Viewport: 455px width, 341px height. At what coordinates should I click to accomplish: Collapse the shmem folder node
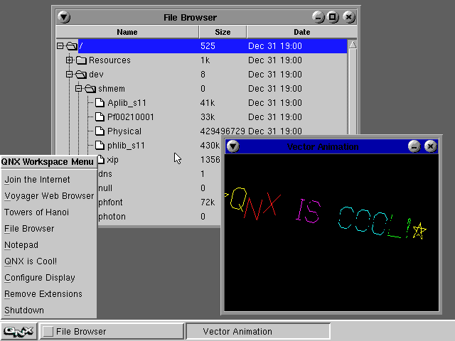[x=78, y=88]
